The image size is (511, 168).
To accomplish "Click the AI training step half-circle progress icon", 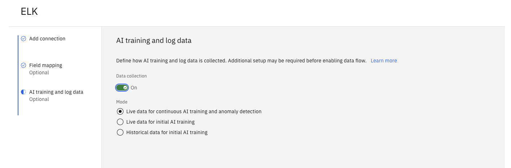I will [23, 92].
